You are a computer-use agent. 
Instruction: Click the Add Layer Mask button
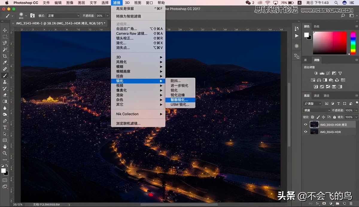(324, 203)
